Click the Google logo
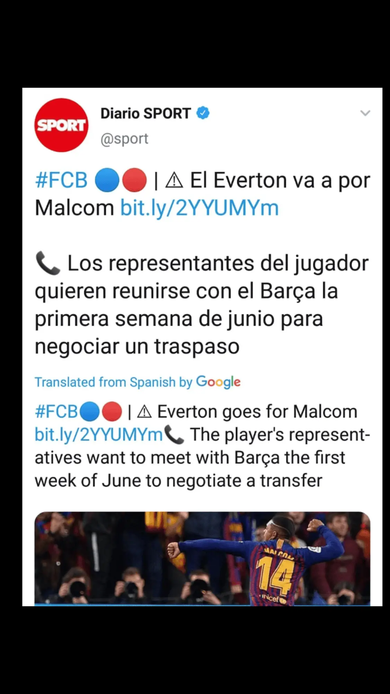 pyautogui.click(x=218, y=382)
